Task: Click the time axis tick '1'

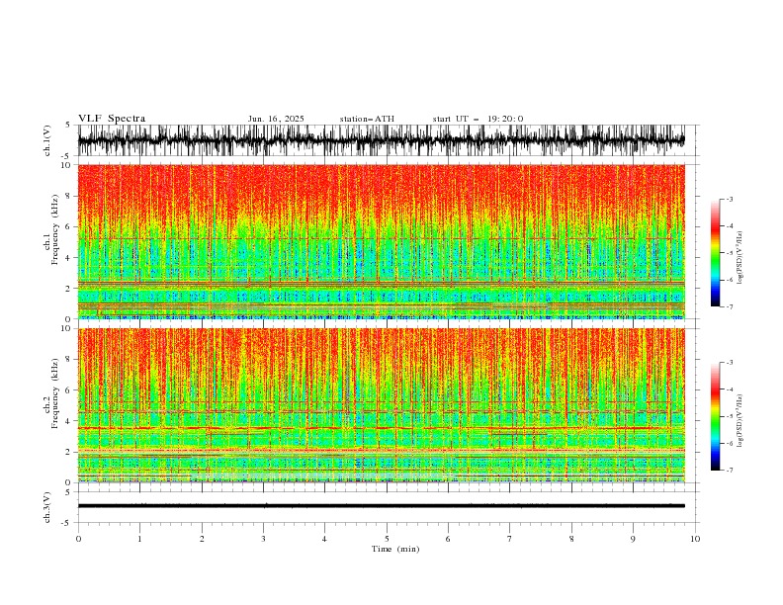Action: [x=139, y=539]
